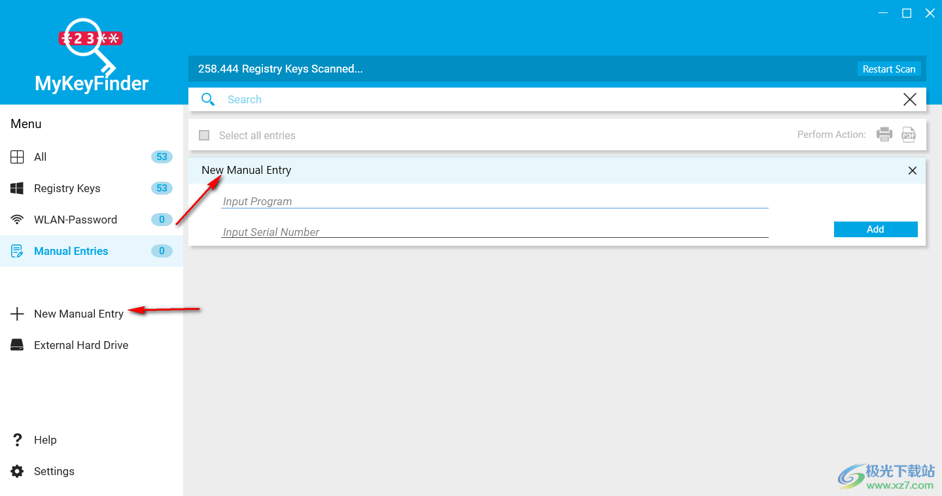The height and width of the screenshot is (496, 942).
Task: Click the All count badge 53
Action: tap(162, 157)
